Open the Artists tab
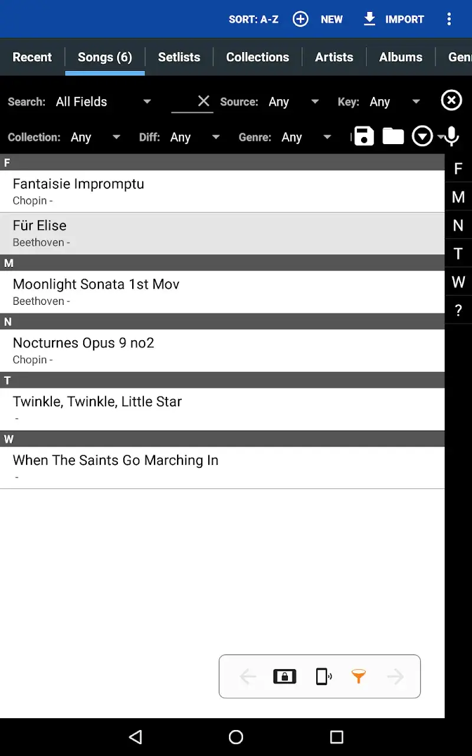This screenshot has width=472, height=756. pos(334,57)
